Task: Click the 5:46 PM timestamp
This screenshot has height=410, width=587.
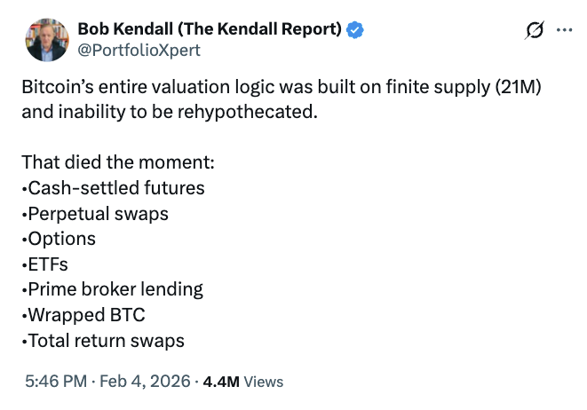Action: coord(55,382)
